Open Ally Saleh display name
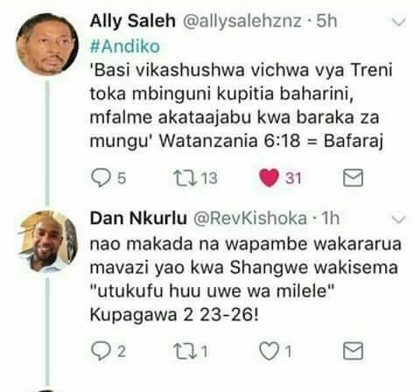Screen dimensions: 420x392 tap(133, 21)
